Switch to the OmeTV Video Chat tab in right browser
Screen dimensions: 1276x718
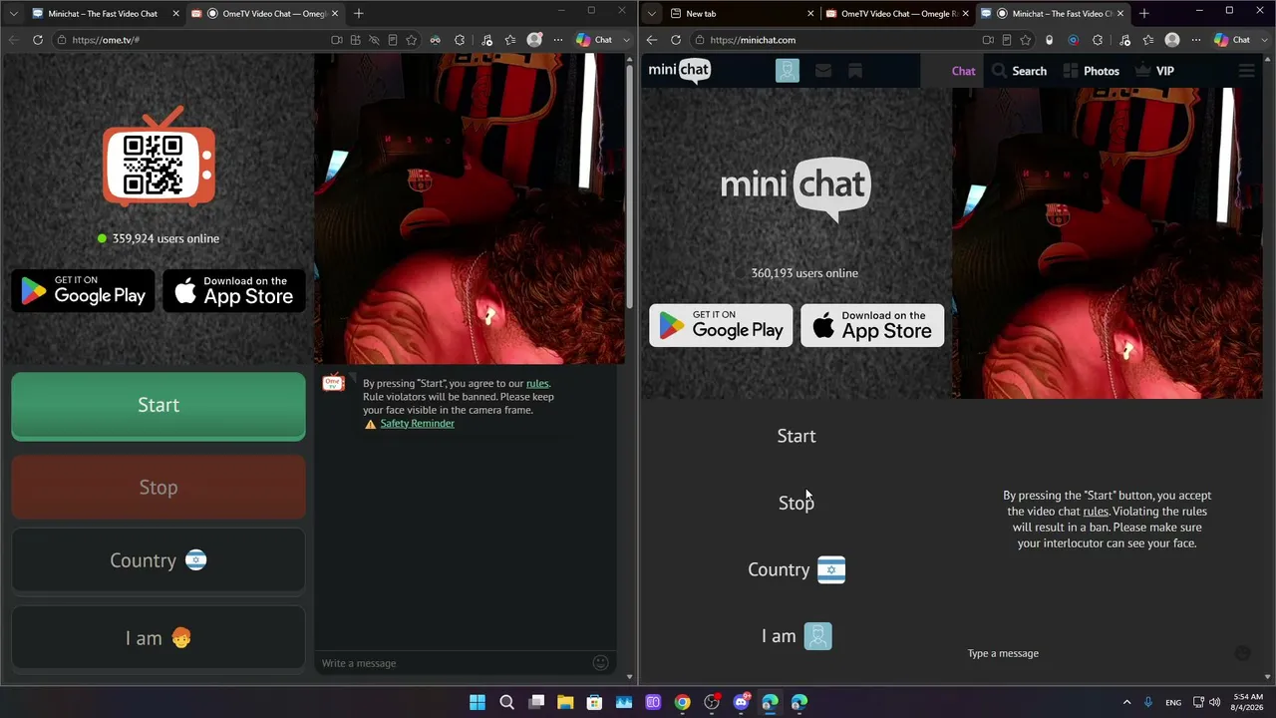(897, 14)
